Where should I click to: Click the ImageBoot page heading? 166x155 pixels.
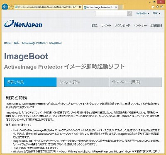pos(26,56)
